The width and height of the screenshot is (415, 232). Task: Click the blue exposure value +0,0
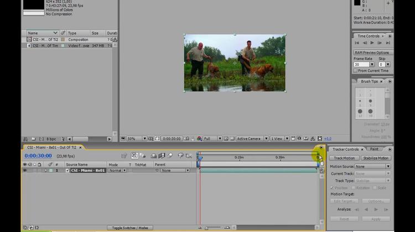(328, 139)
